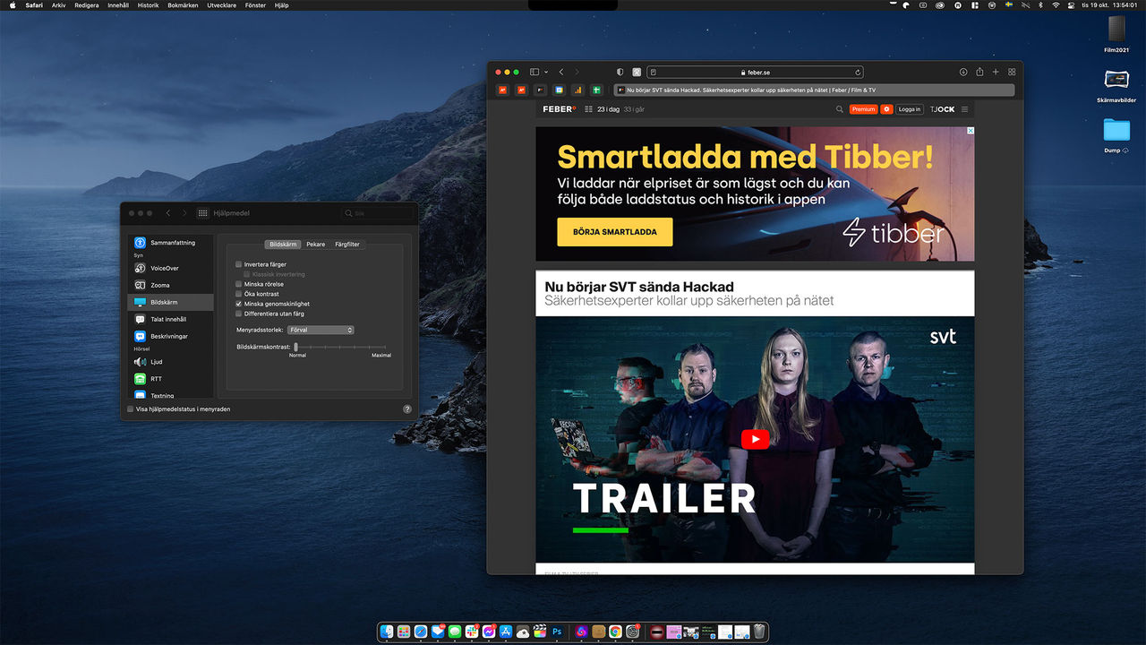Open Safari's Share menu
The height and width of the screenshot is (645, 1146).
[979, 72]
